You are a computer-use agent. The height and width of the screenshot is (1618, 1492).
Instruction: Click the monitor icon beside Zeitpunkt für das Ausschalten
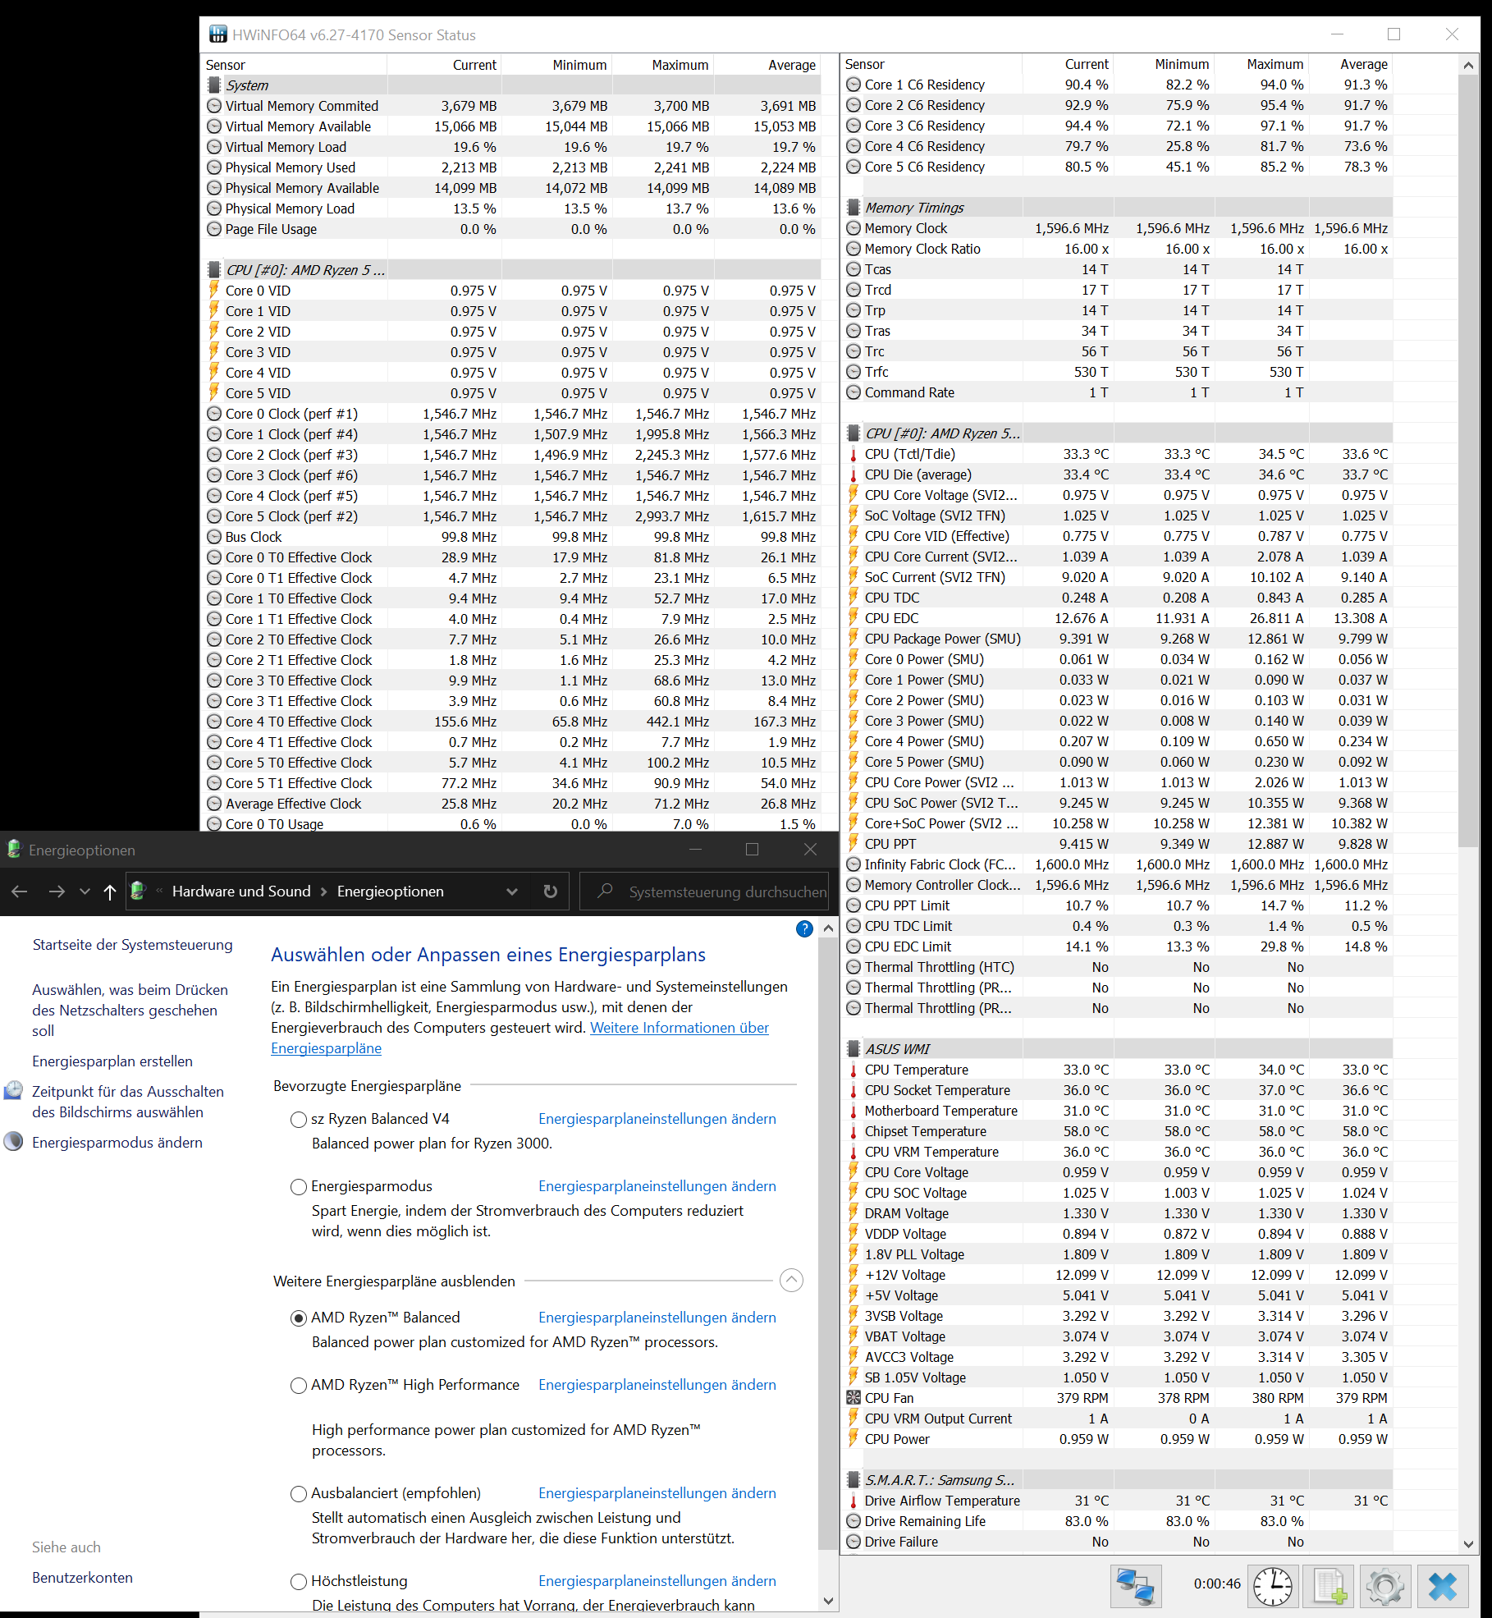pos(14,1091)
